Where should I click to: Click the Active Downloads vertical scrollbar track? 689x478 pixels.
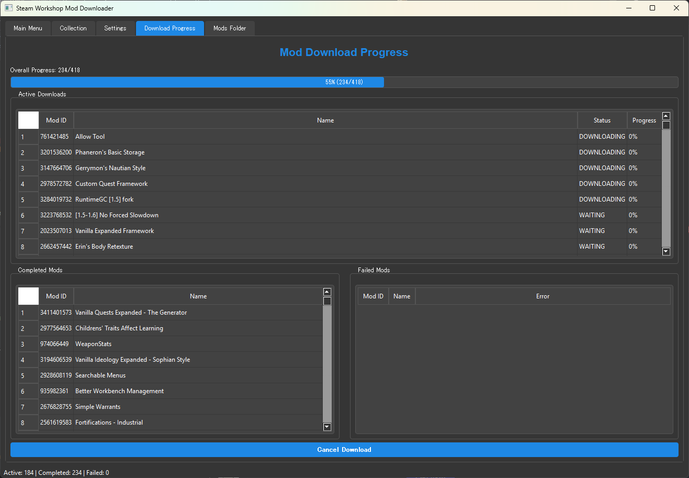[666, 187]
